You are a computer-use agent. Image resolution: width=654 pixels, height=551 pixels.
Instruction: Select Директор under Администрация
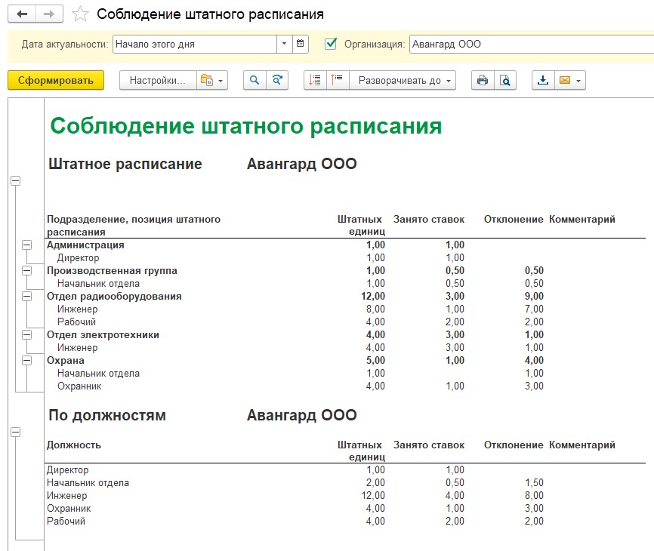click(78, 258)
